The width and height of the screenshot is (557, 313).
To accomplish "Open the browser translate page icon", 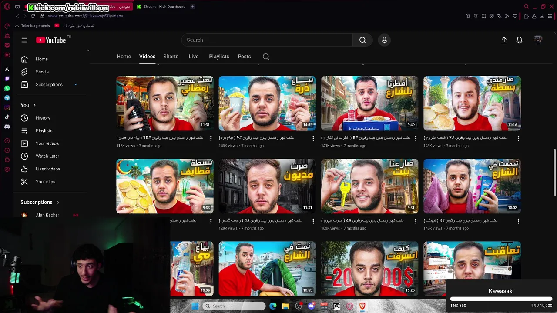I will tap(499, 16).
